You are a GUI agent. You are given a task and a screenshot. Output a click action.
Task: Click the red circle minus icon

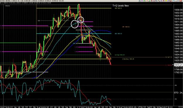coord(154,1)
